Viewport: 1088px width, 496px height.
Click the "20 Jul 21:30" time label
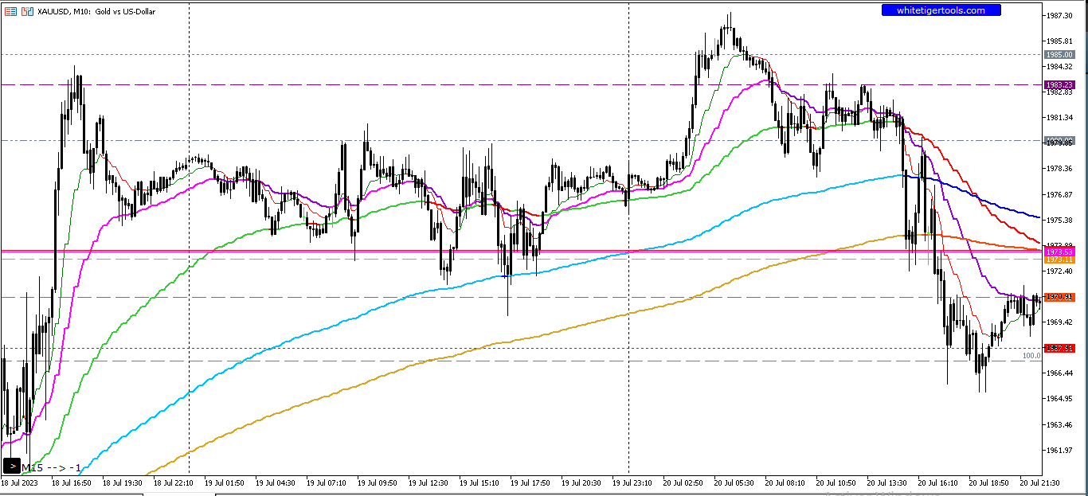1040,482
